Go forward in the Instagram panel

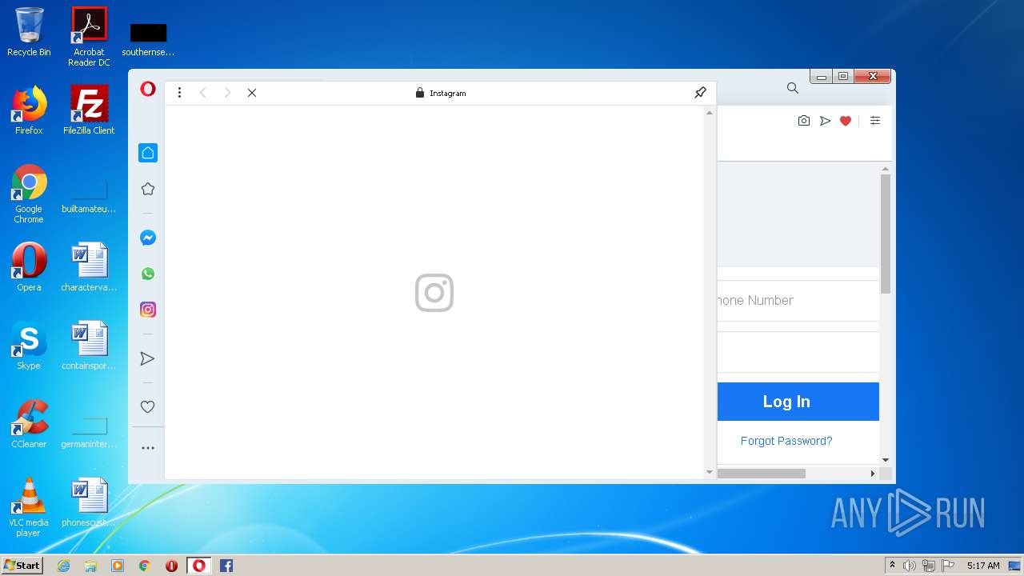(227, 93)
